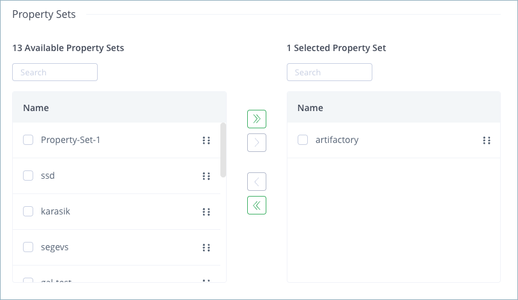
Task: Enable the karasik checkbox
Action: pos(28,211)
